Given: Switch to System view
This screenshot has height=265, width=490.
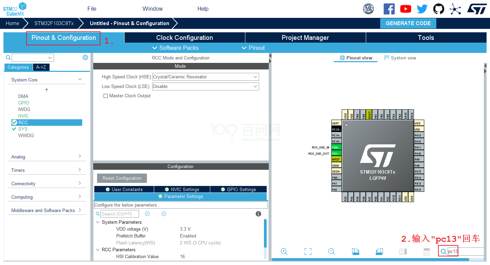Looking at the screenshot, I should (x=400, y=58).
